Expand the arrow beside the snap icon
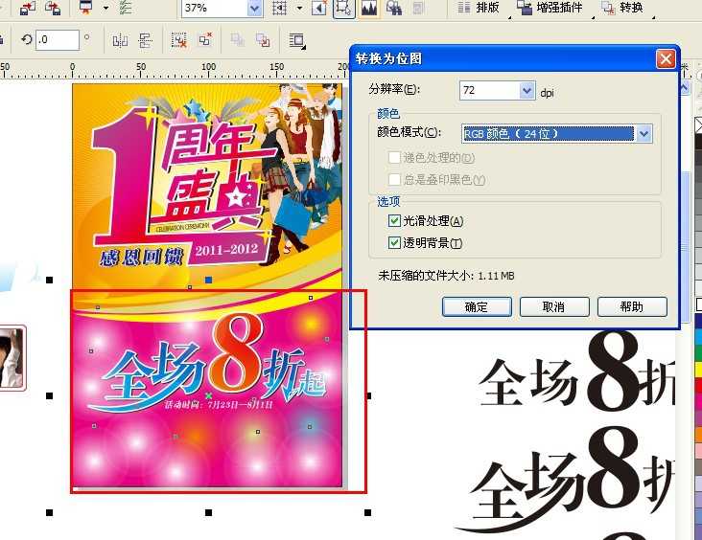 (x=299, y=8)
